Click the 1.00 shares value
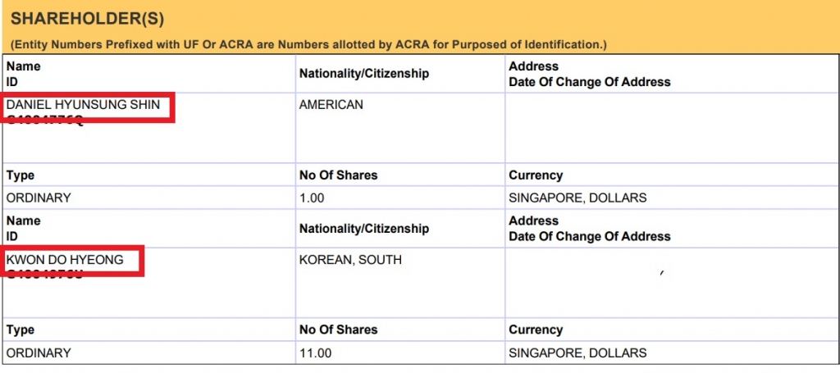Viewport: 840px width, 373px height. [312, 198]
